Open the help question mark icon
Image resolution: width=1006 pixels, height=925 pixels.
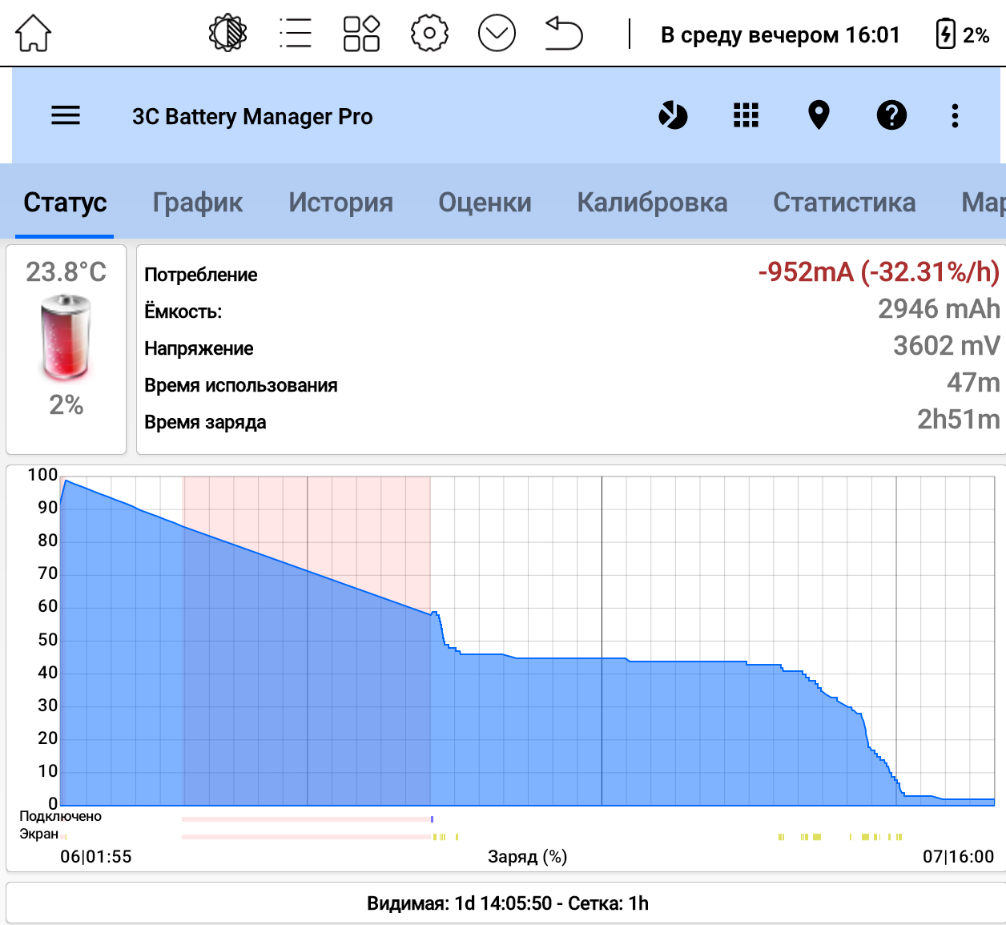(891, 116)
